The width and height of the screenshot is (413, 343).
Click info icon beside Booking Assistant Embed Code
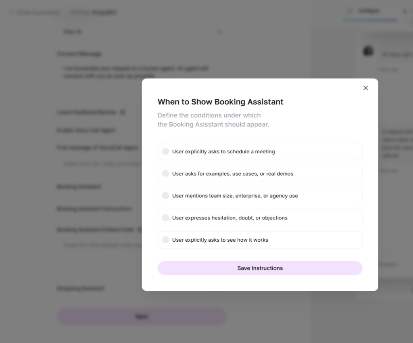140,230
